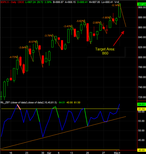Click the latest tall green candle at 907
The image size is (146, 154).
point(120,11)
